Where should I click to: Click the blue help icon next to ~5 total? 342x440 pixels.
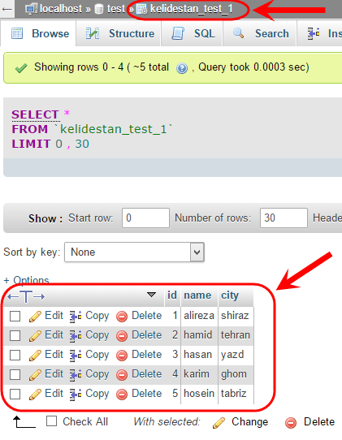tap(182, 68)
